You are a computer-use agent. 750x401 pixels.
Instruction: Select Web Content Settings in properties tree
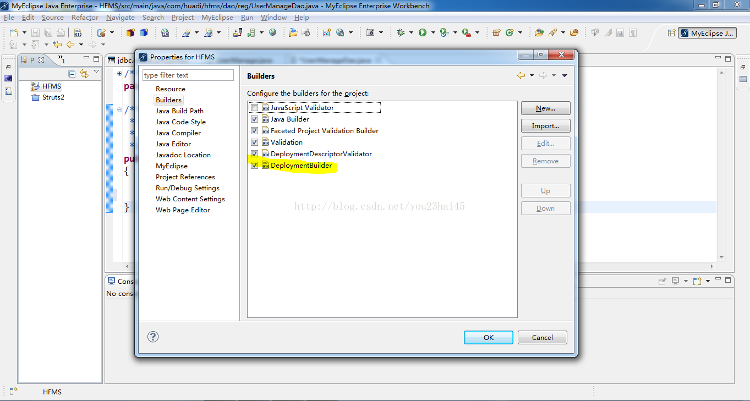(x=190, y=199)
